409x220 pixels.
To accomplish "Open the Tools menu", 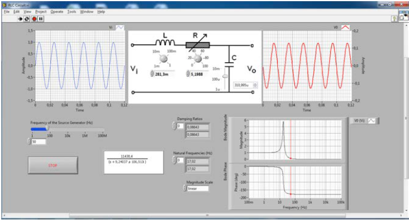I will click(72, 12).
